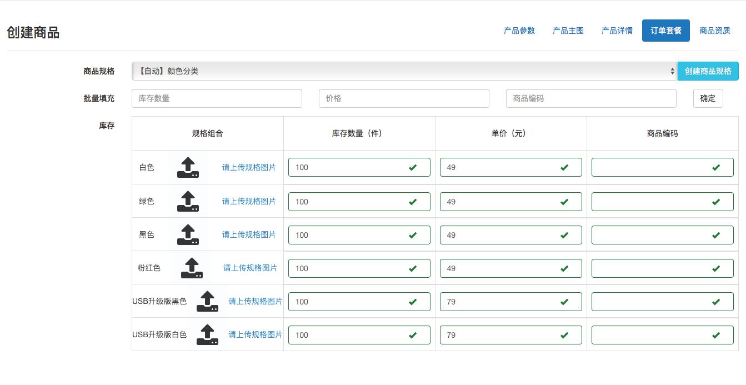Click the upload icon for 绿色 row
This screenshot has height=385, width=746.
coord(188,201)
